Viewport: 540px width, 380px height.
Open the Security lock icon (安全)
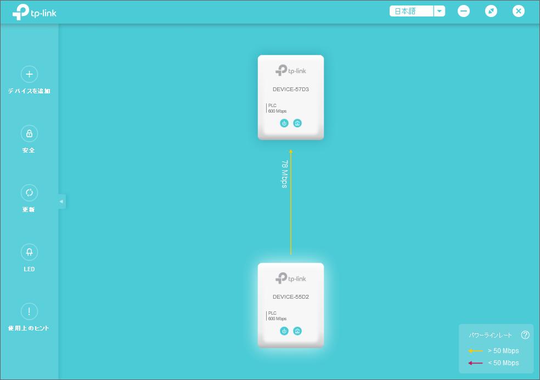coord(29,133)
